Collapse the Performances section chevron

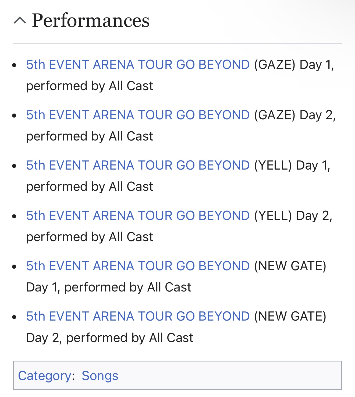(x=20, y=20)
